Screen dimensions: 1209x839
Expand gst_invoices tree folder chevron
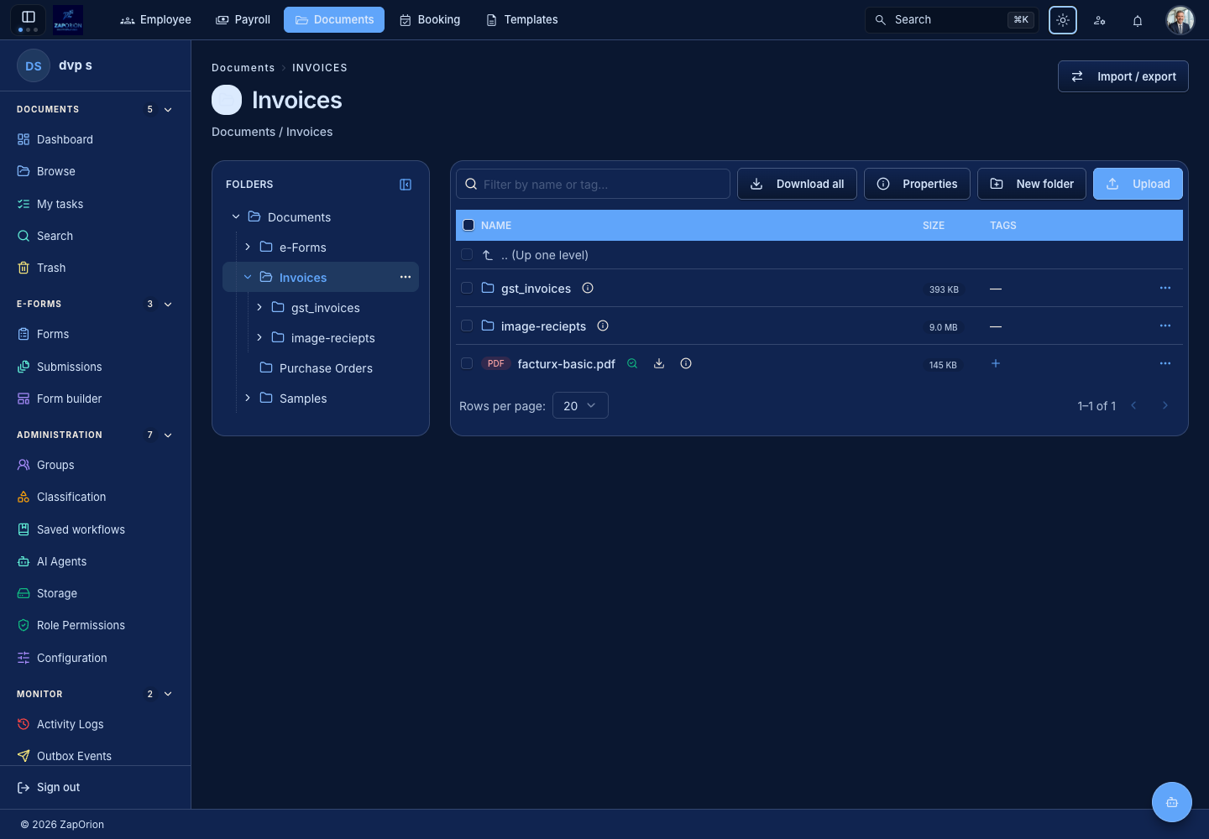click(259, 307)
